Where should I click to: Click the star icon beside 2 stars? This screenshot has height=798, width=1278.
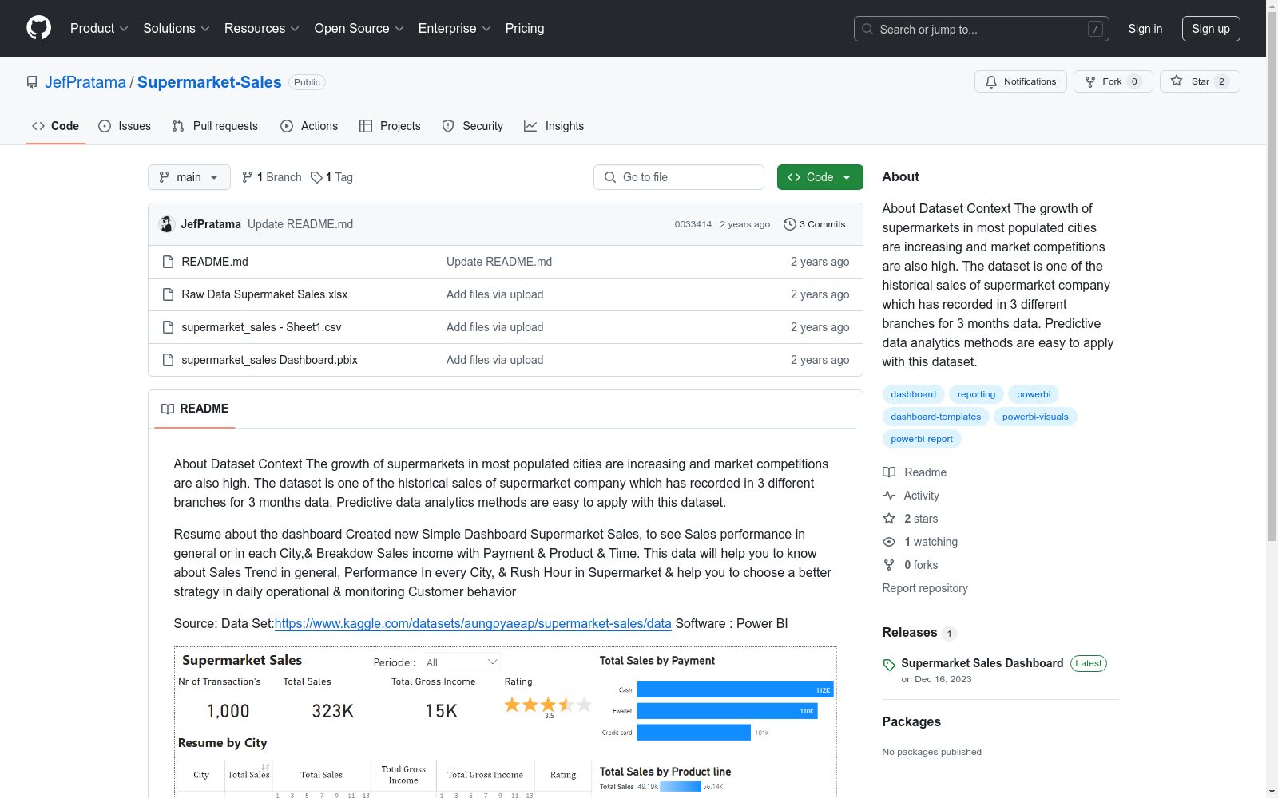click(x=889, y=519)
